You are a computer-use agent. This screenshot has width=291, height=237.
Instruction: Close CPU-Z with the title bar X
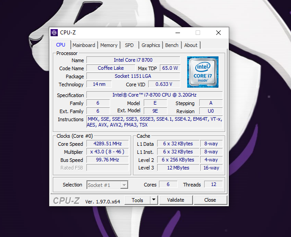pos(218,33)
